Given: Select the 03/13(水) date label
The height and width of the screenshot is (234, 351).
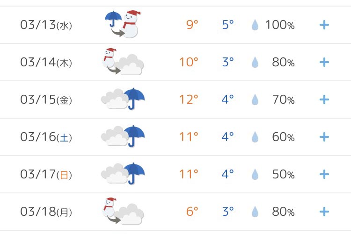Looking at the screenshot, I should click(46, 25).
